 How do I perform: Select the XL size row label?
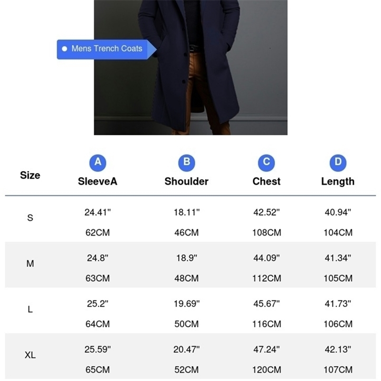[30, 355]
